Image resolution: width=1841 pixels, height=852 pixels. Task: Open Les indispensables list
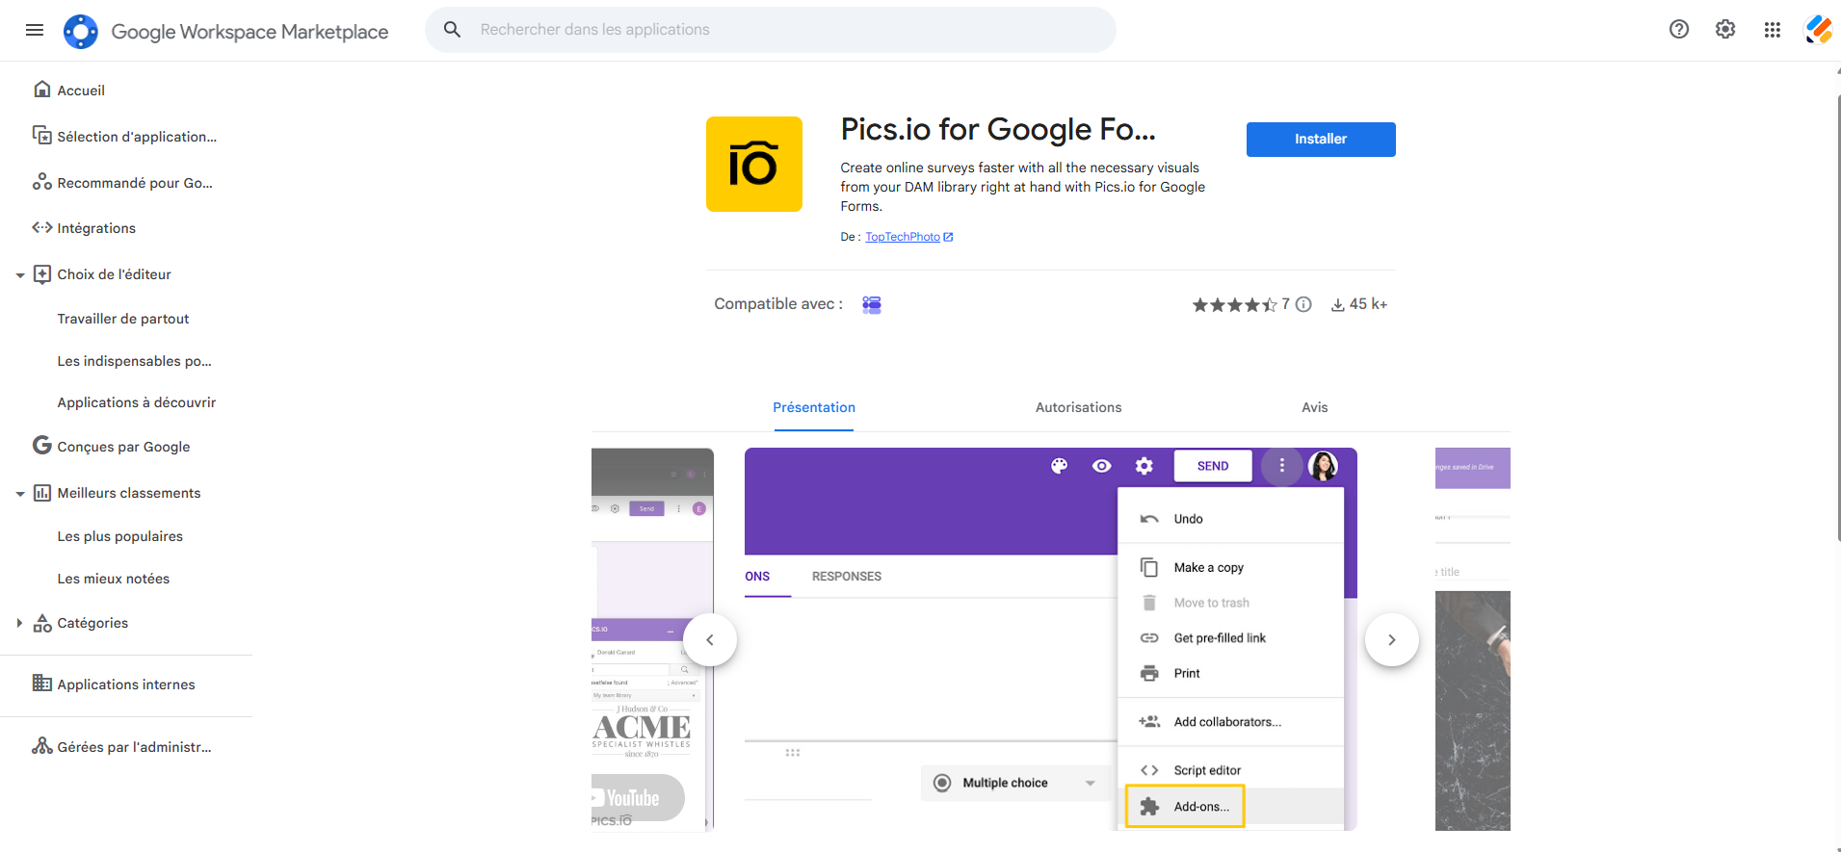pos(134,361)
